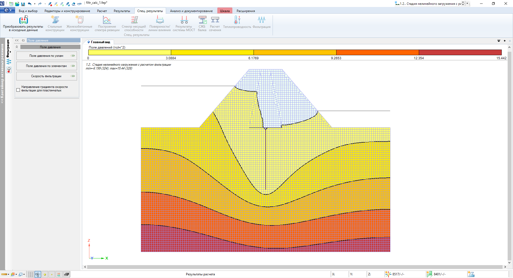Click 'Поле давления по узлам' button
513x278 pixels.
tap(46, 56)
